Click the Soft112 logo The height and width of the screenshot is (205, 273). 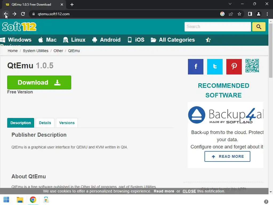point(19,27)
